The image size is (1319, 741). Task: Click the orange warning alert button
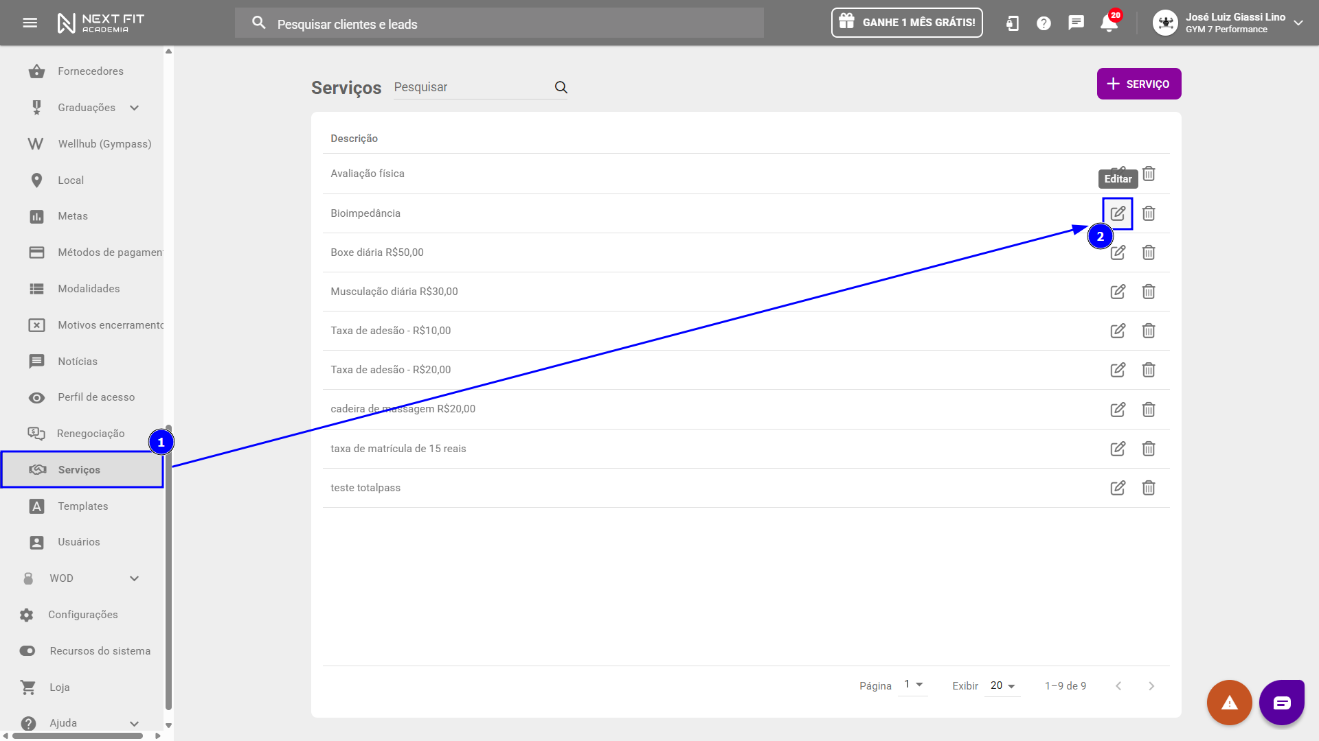[x=1229, y=703]
